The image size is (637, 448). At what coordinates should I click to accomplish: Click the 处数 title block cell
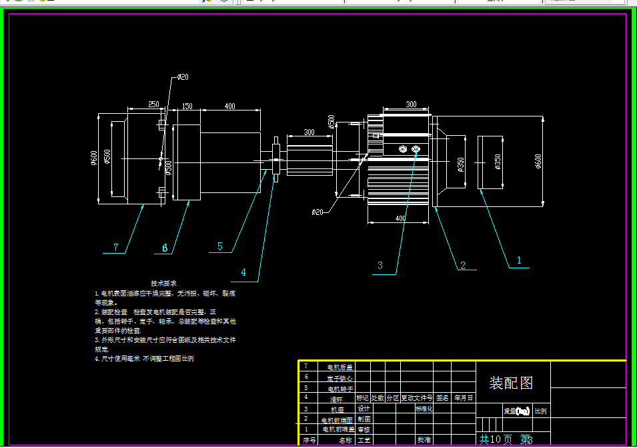pyautogui.click(x=378, y=398)
